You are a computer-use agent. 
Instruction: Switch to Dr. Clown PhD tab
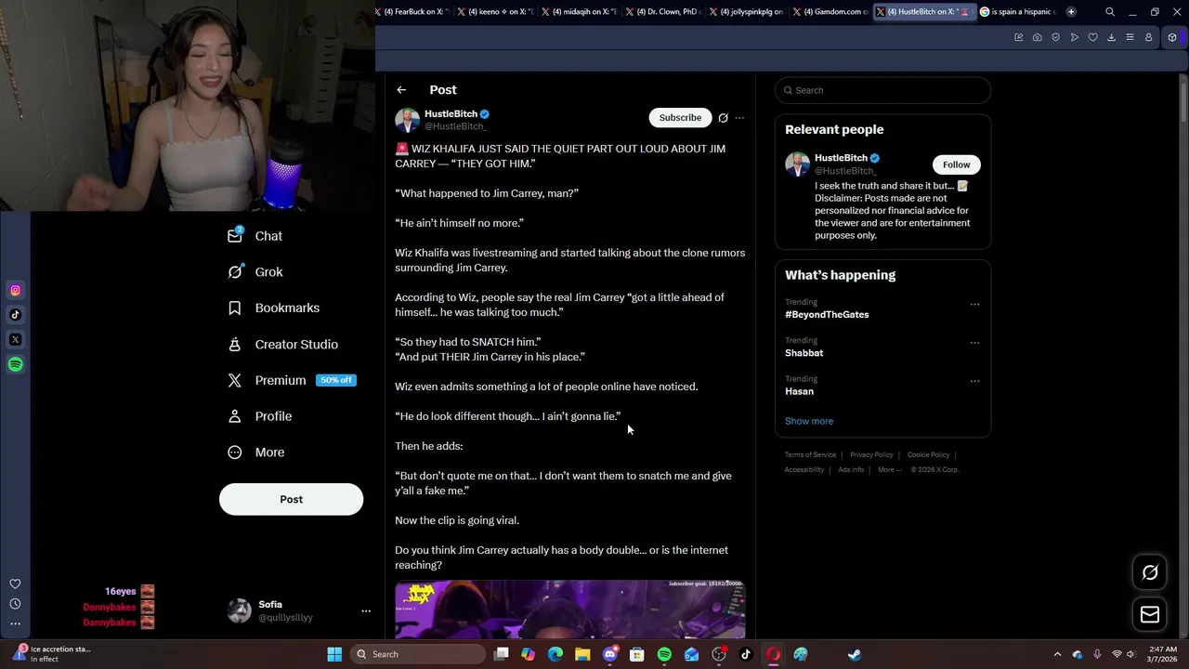point(661,12)
